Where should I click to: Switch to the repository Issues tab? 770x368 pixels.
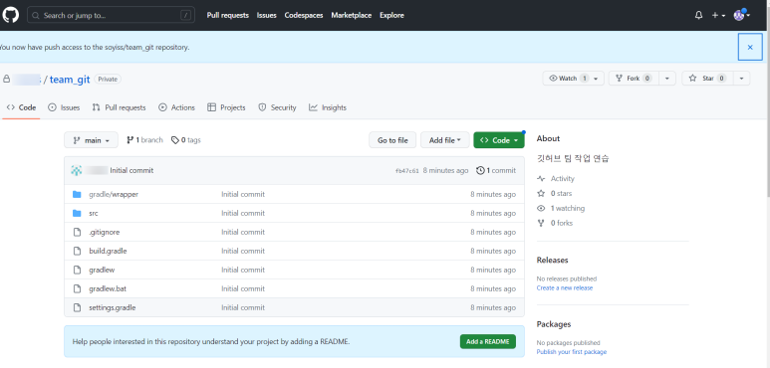coord(64,107)
